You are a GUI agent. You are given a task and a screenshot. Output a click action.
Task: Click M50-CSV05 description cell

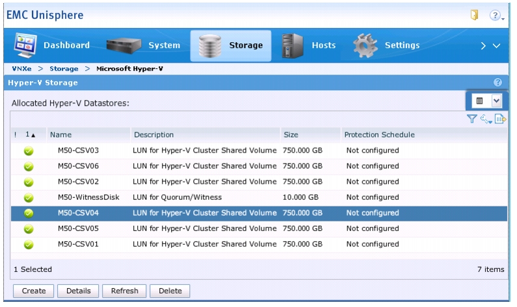[204, 228]
